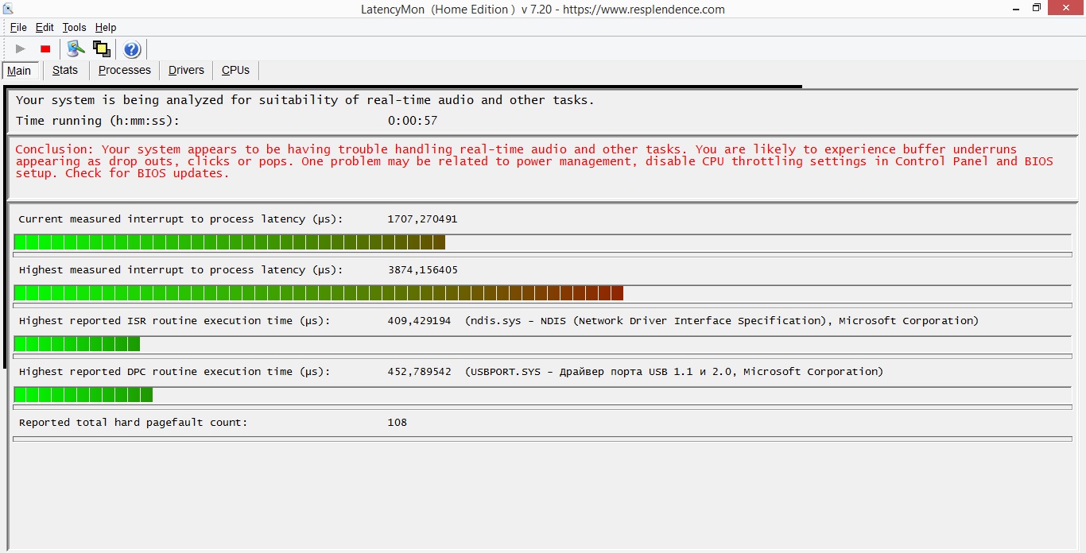Screen dimensions: 1086x553
Task: Minimize the LatencyMon window
Action: (x=1016, y=9)
